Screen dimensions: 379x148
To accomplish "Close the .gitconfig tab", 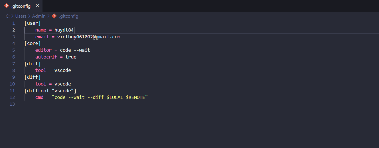I will point(37,6).
